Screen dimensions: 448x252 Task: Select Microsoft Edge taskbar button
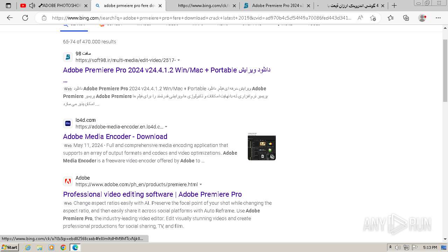coord(75,247)
